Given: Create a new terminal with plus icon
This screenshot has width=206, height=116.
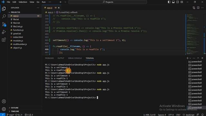Looking at the screenshot, I should coord(187,58).
